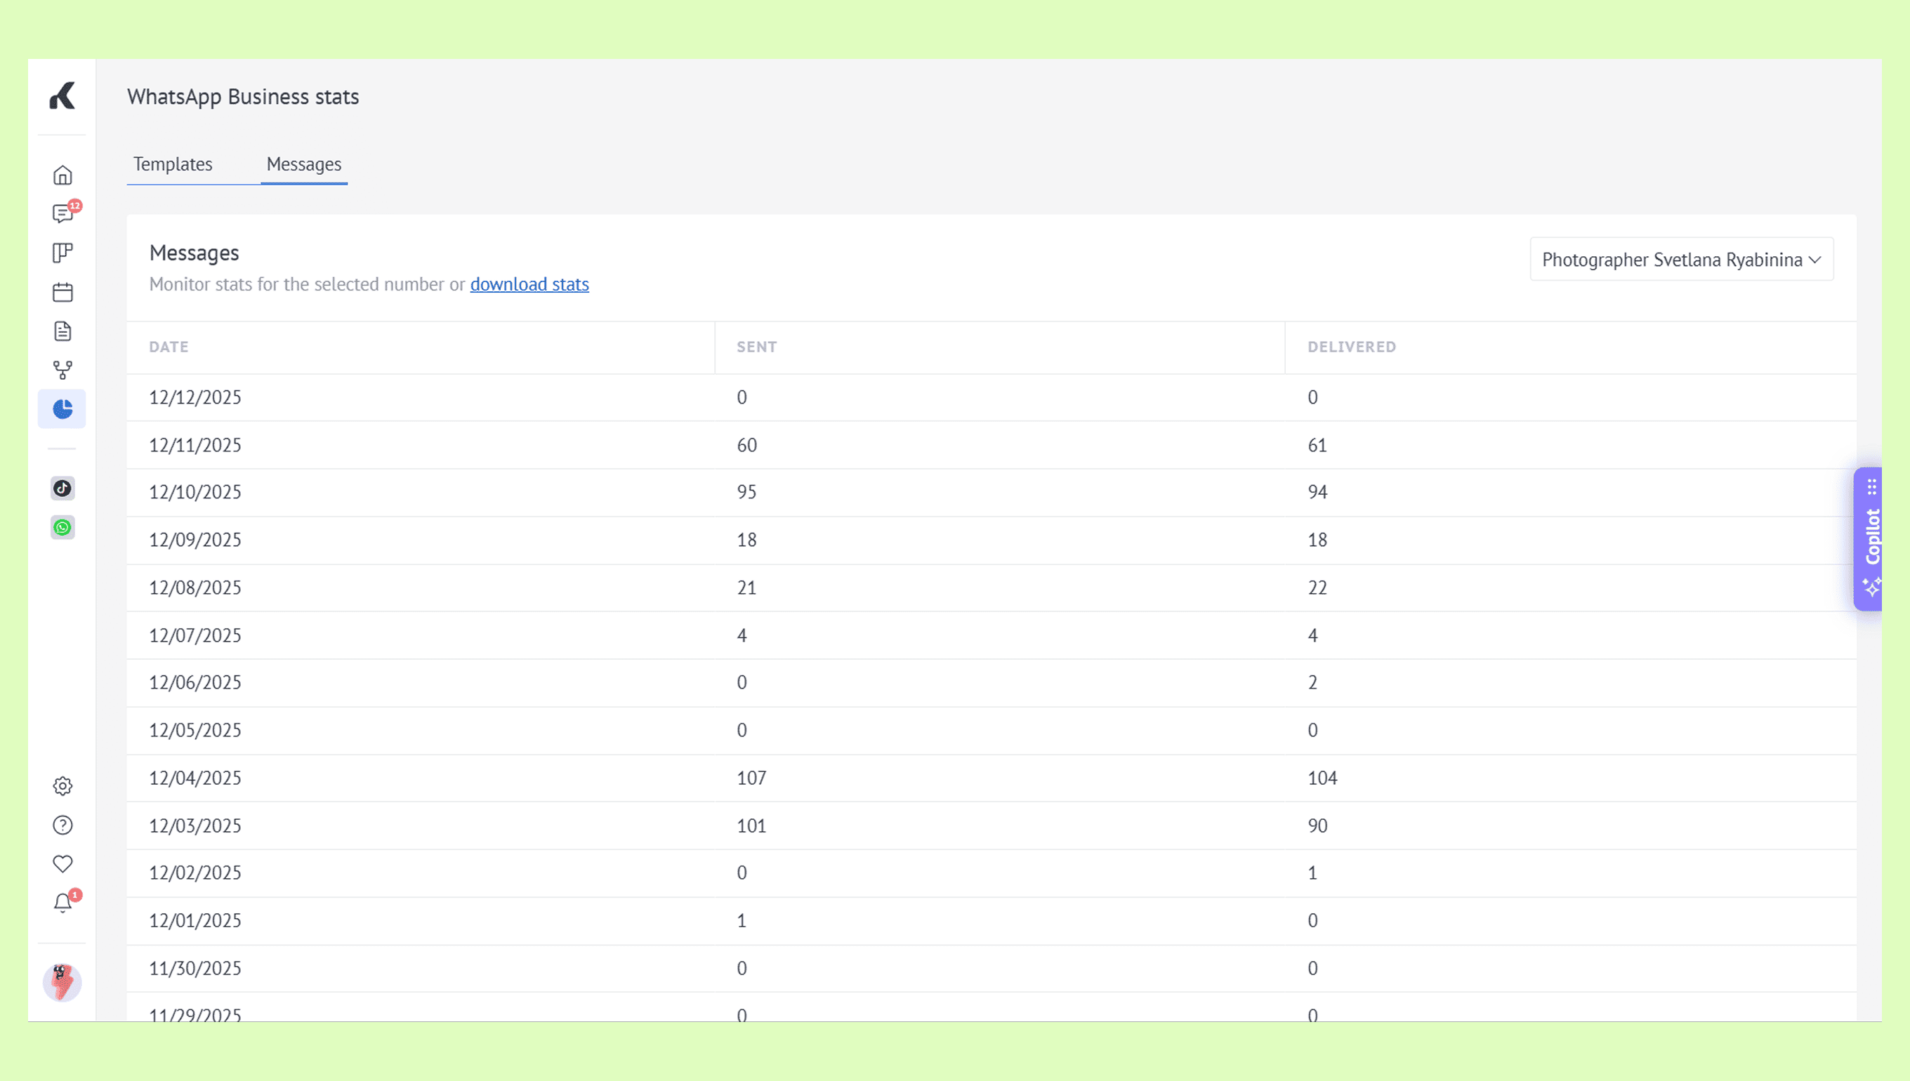The height and width of the screenshot is (1081, 1910).
Task: Expand the Photographer Svetlana Ryabinina dropdown
Action: coord(1681,260)
